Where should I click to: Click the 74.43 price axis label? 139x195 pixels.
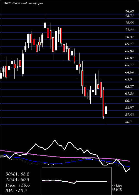(x=130, y=11)
